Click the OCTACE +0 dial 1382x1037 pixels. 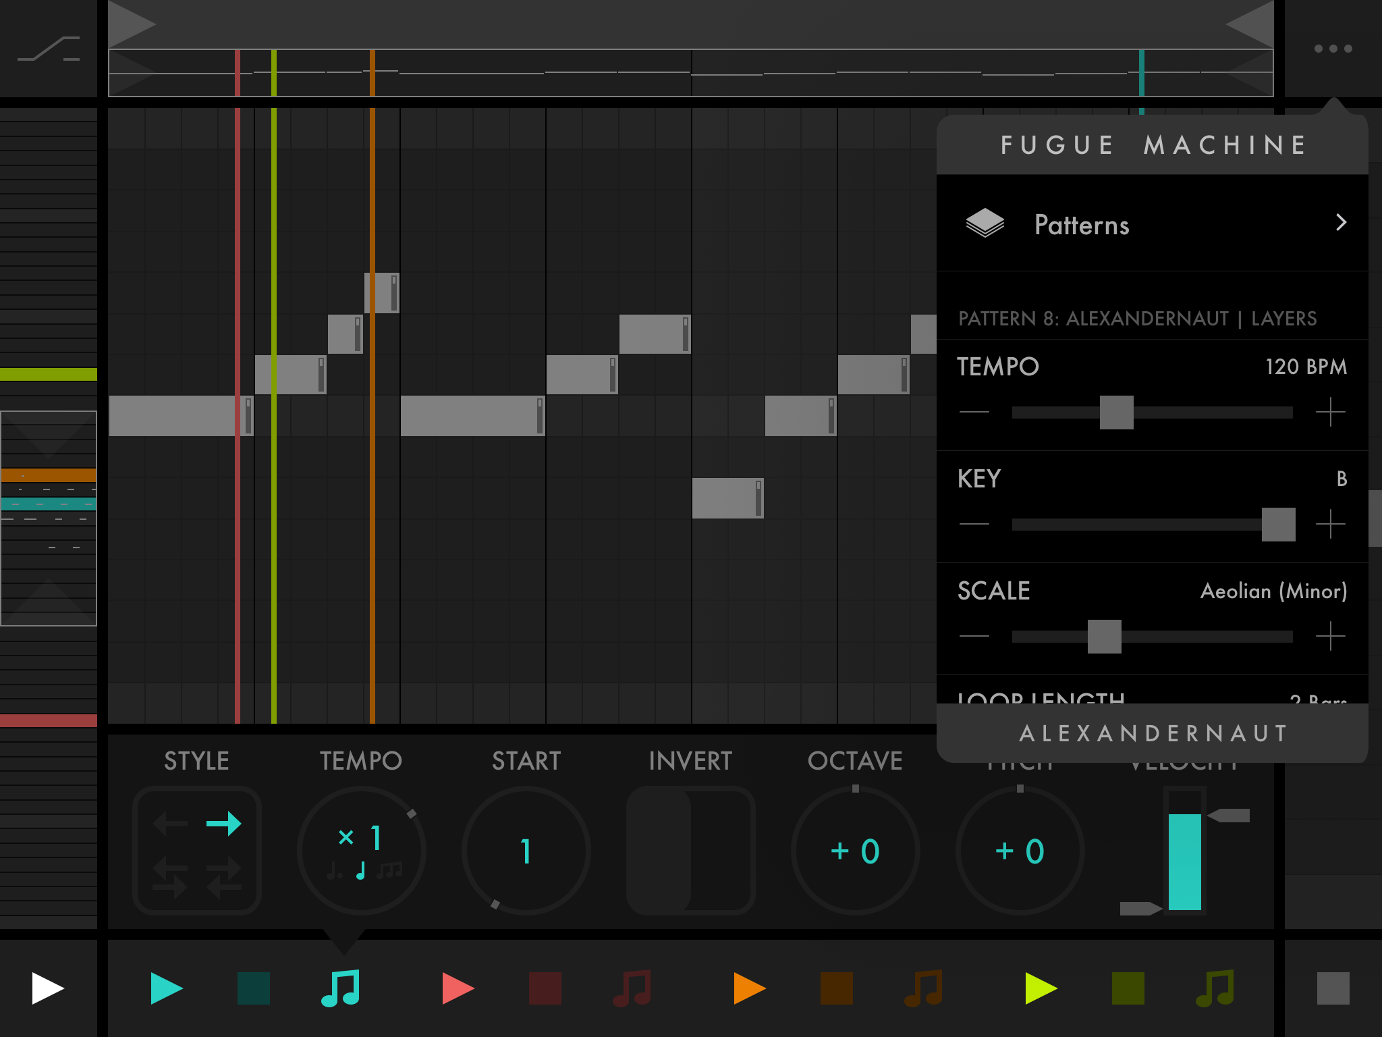click(855, 851)
